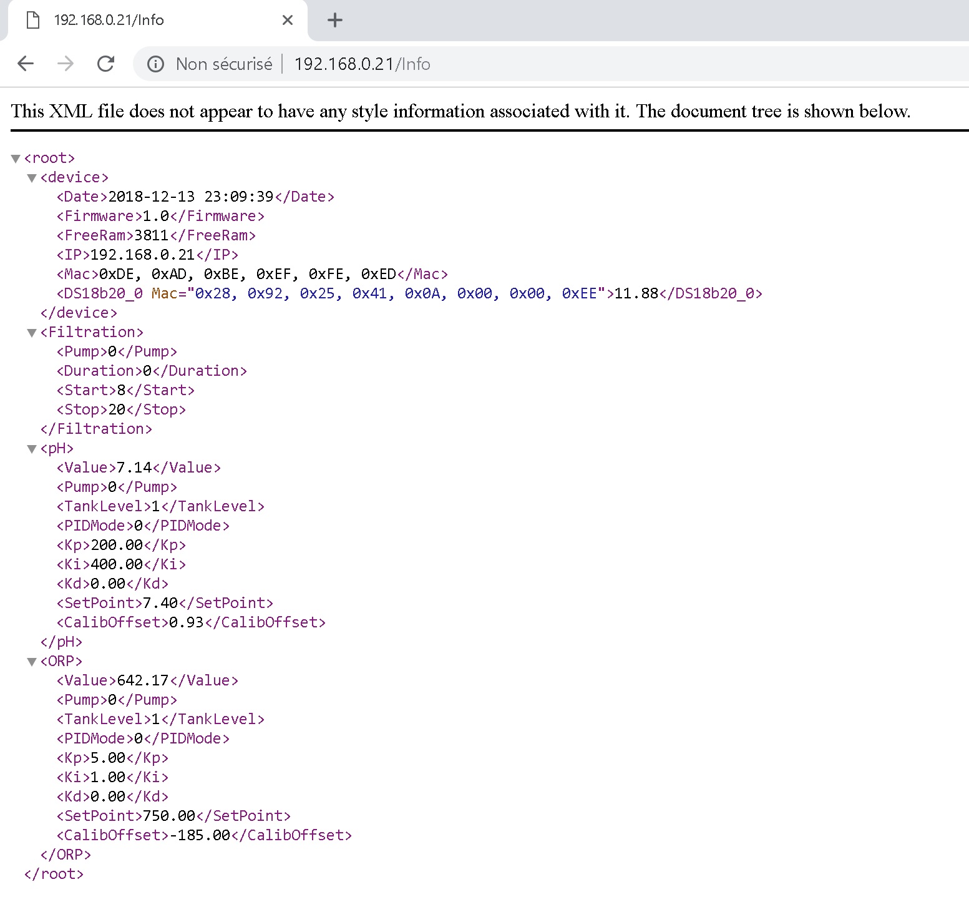Open a new tab with the plus button
This screenshot has height=912, width=969.
tap(335, 20)
